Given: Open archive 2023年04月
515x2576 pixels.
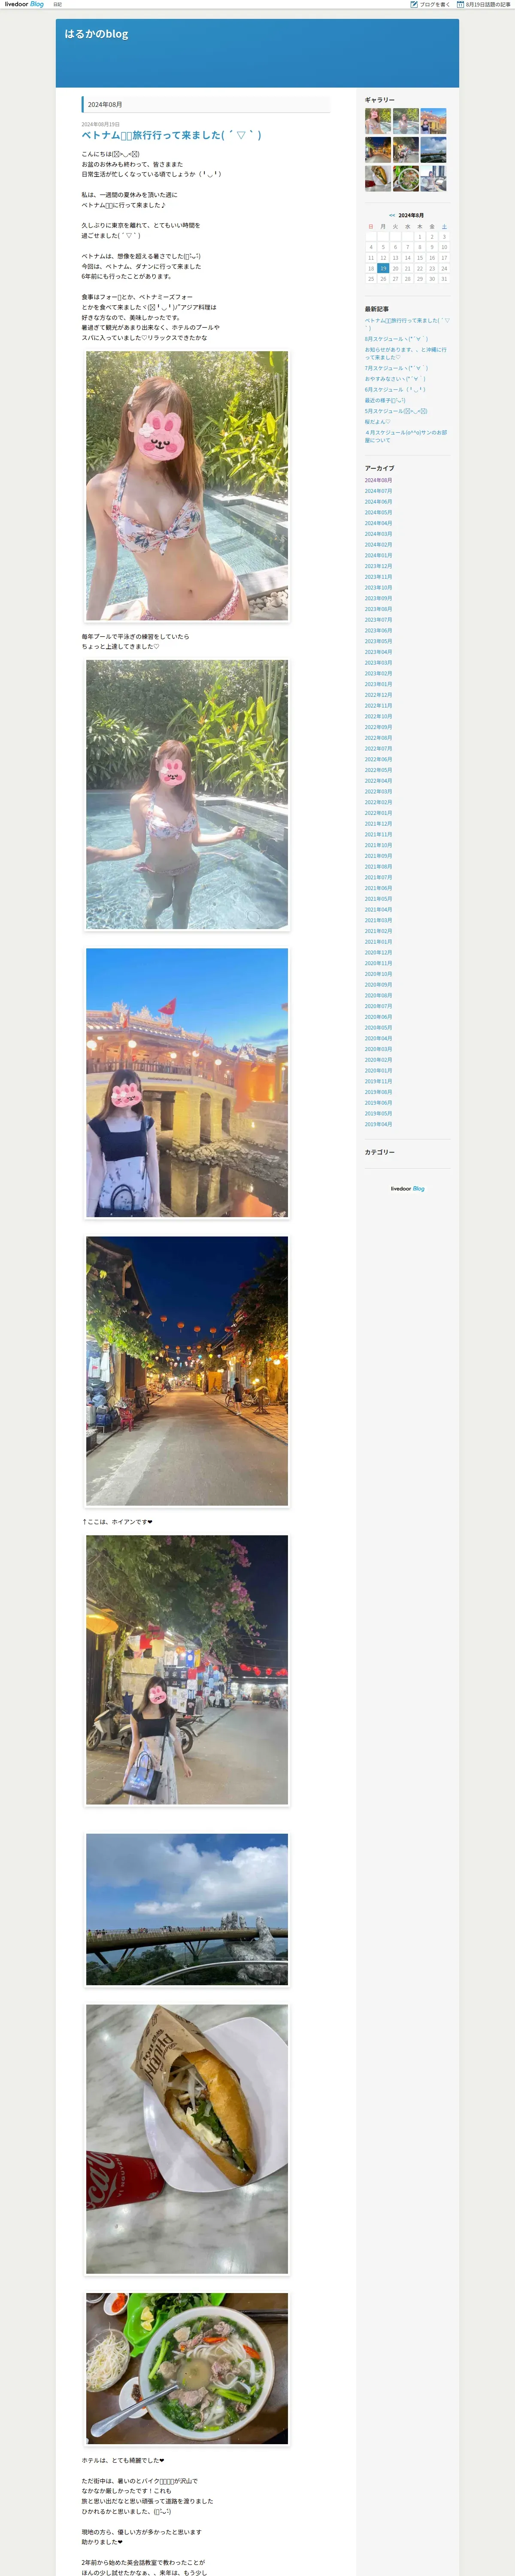Looking at the screenshot, I should tap(378, 652).
